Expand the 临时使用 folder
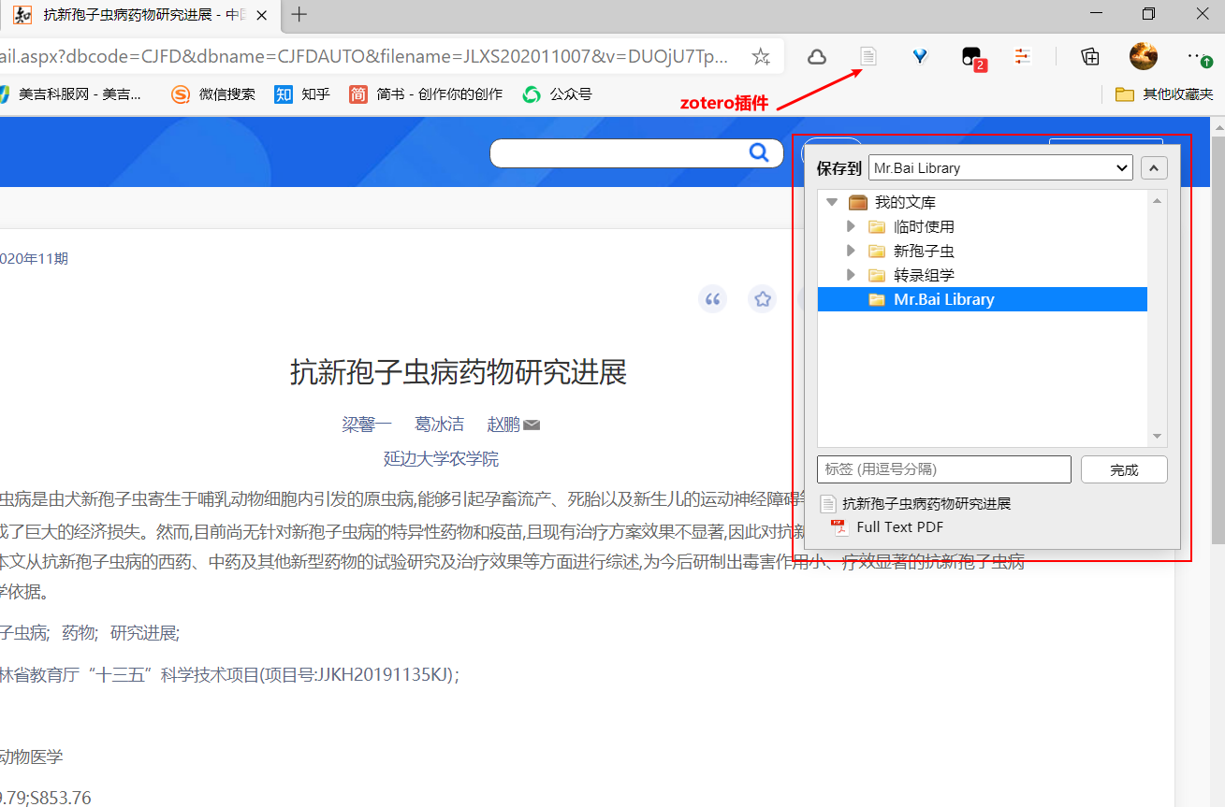Viewport: 1225px width, 807px height. pos(851,226)
